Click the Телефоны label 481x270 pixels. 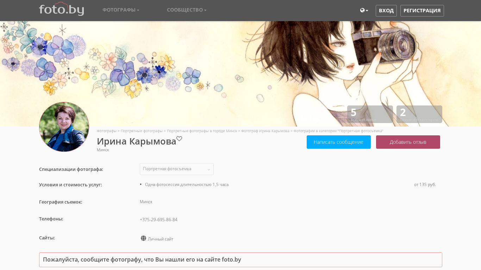click(x=51, y=219)
